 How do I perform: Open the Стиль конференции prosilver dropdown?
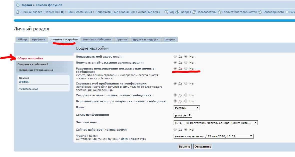point(183,115)
